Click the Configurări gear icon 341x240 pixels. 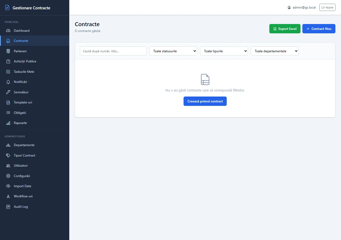coord(8,176)
